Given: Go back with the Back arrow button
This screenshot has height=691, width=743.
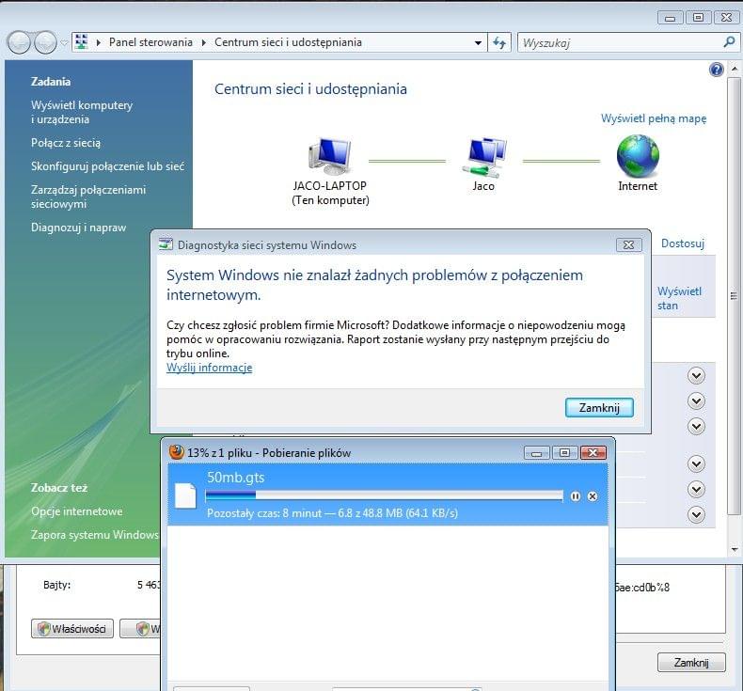Looking at the screenshot, I should coord(19,42).
